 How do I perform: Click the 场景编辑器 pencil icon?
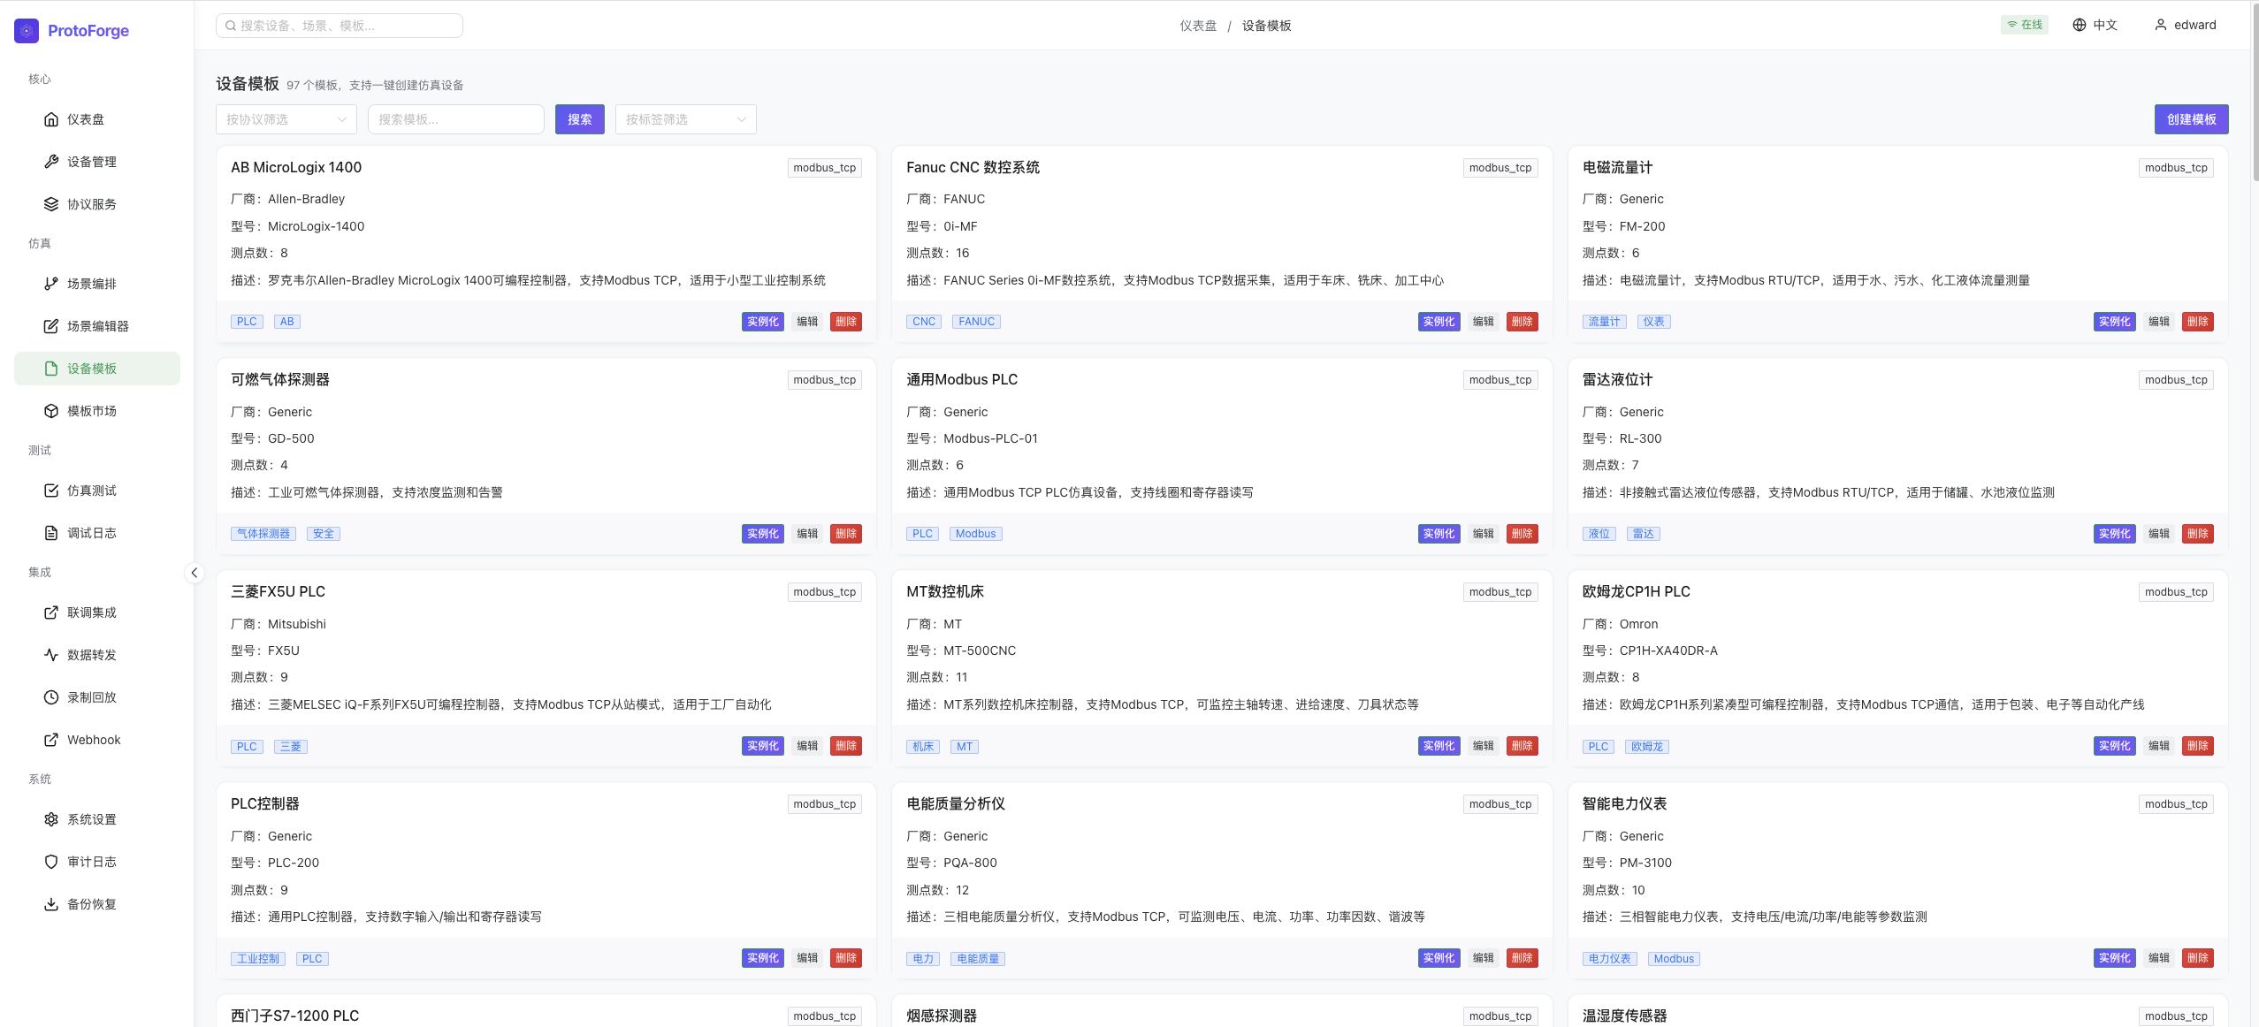click(51, 326)
